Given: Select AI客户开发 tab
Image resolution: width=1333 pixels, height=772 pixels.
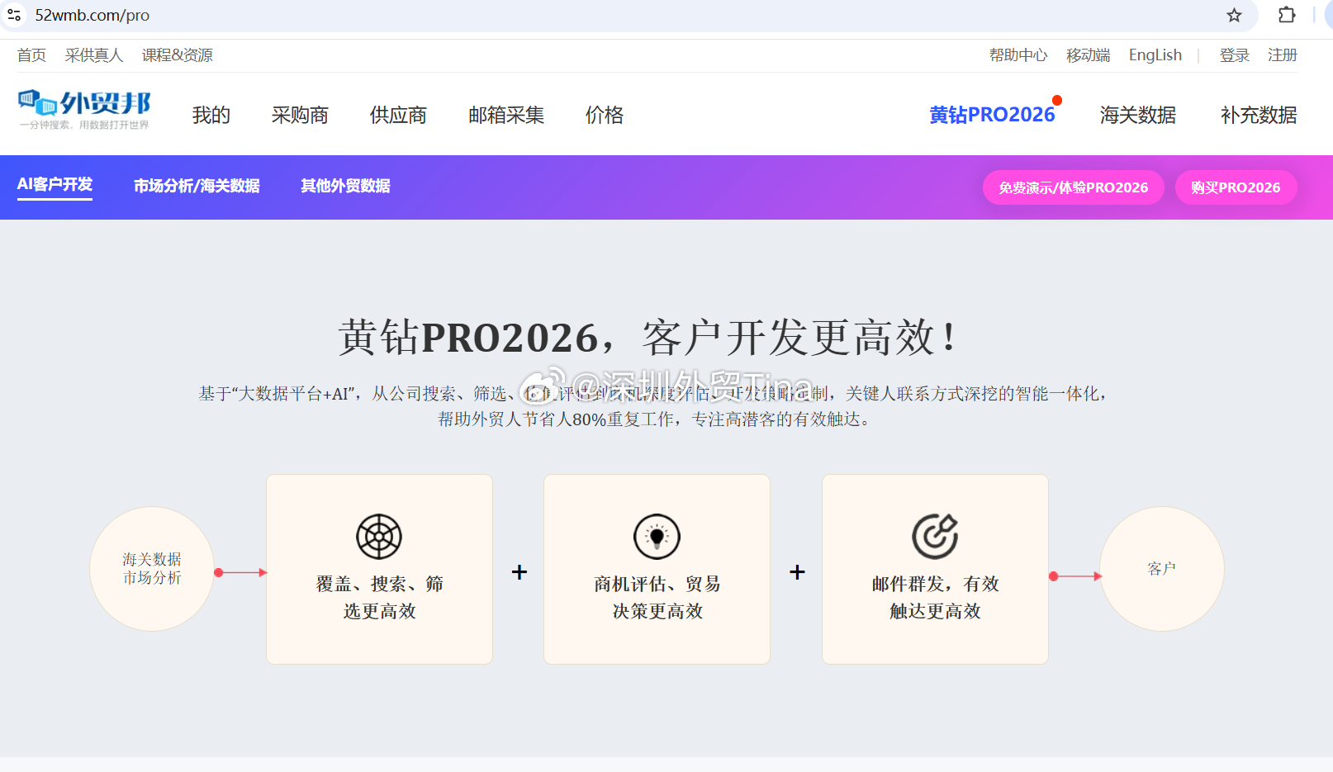Looking at the screenshot, I should point(55,185).
